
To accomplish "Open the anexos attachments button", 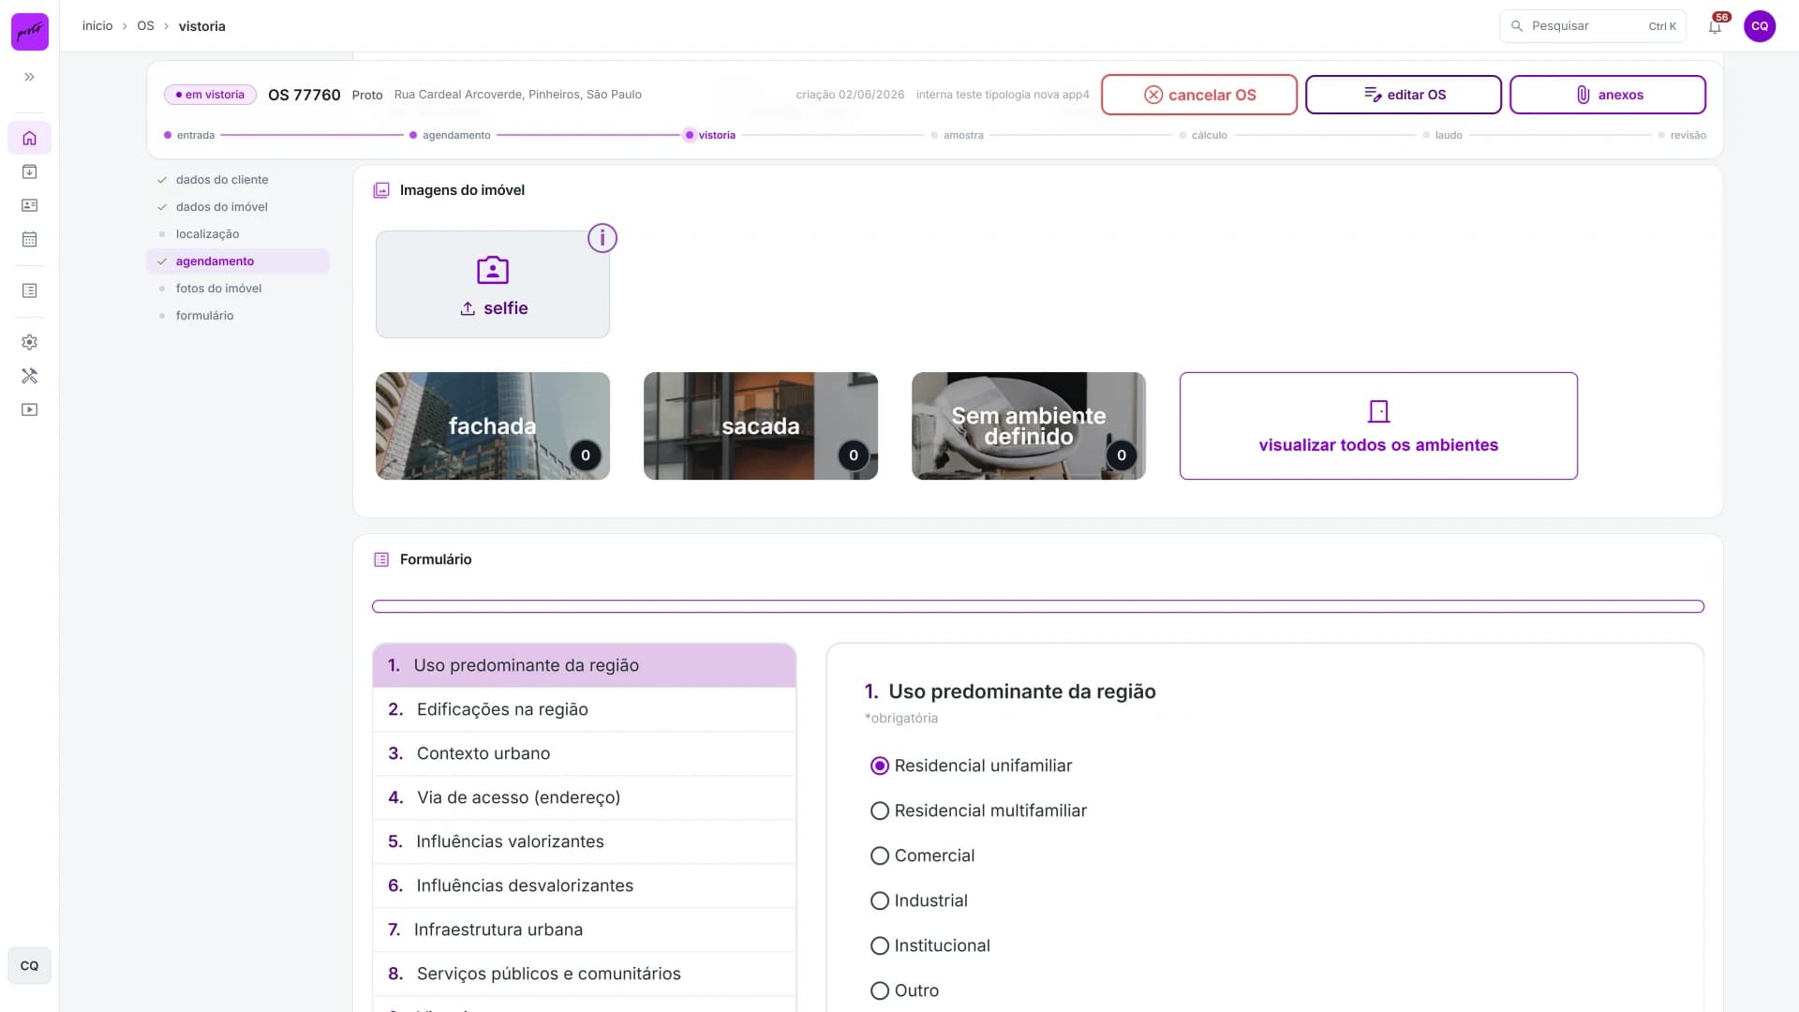I will [1608, 95].
